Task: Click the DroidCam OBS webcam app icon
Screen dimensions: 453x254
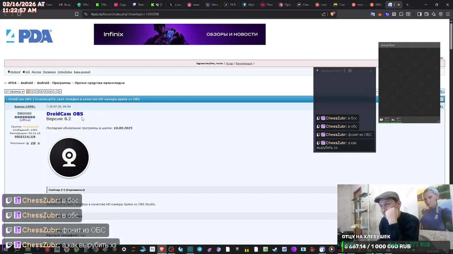Action: tap(69, 157)
